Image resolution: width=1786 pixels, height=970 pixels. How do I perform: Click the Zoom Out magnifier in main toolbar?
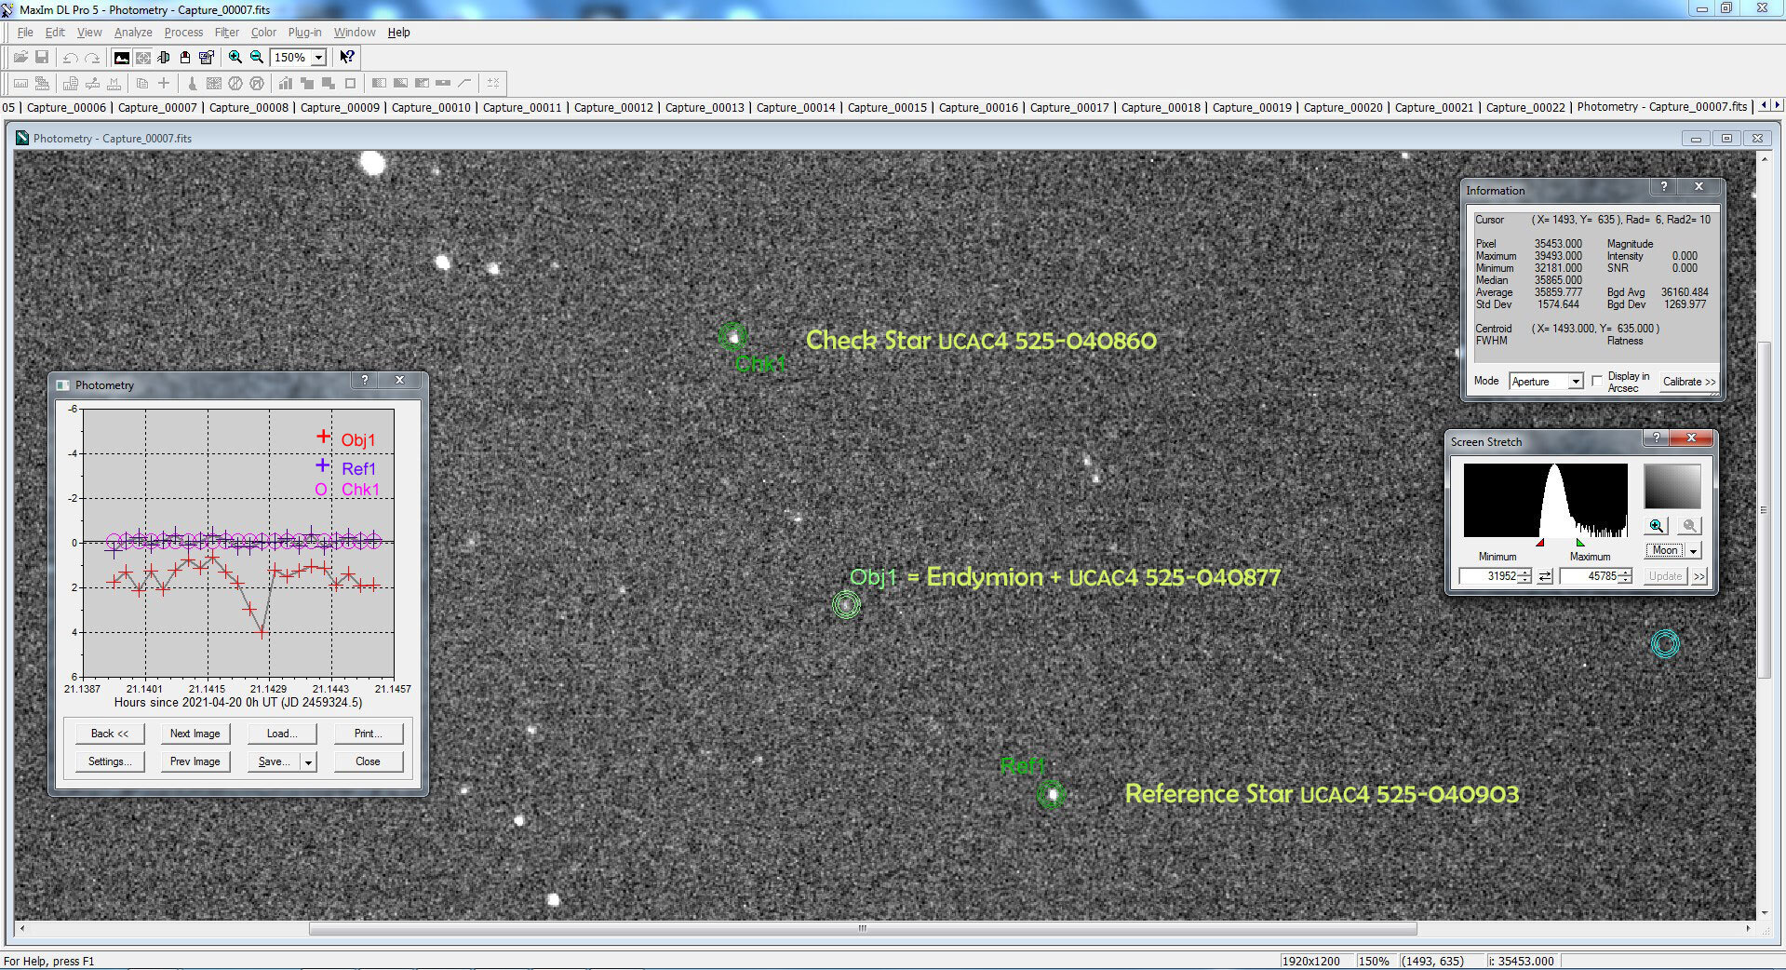257,58
